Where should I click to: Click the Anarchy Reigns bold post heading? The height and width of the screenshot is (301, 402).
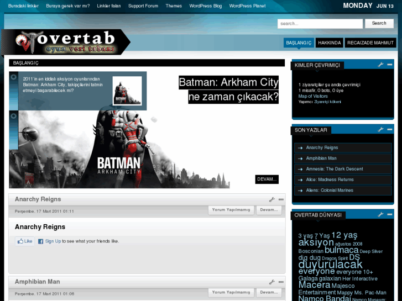(x=40, y=227)
